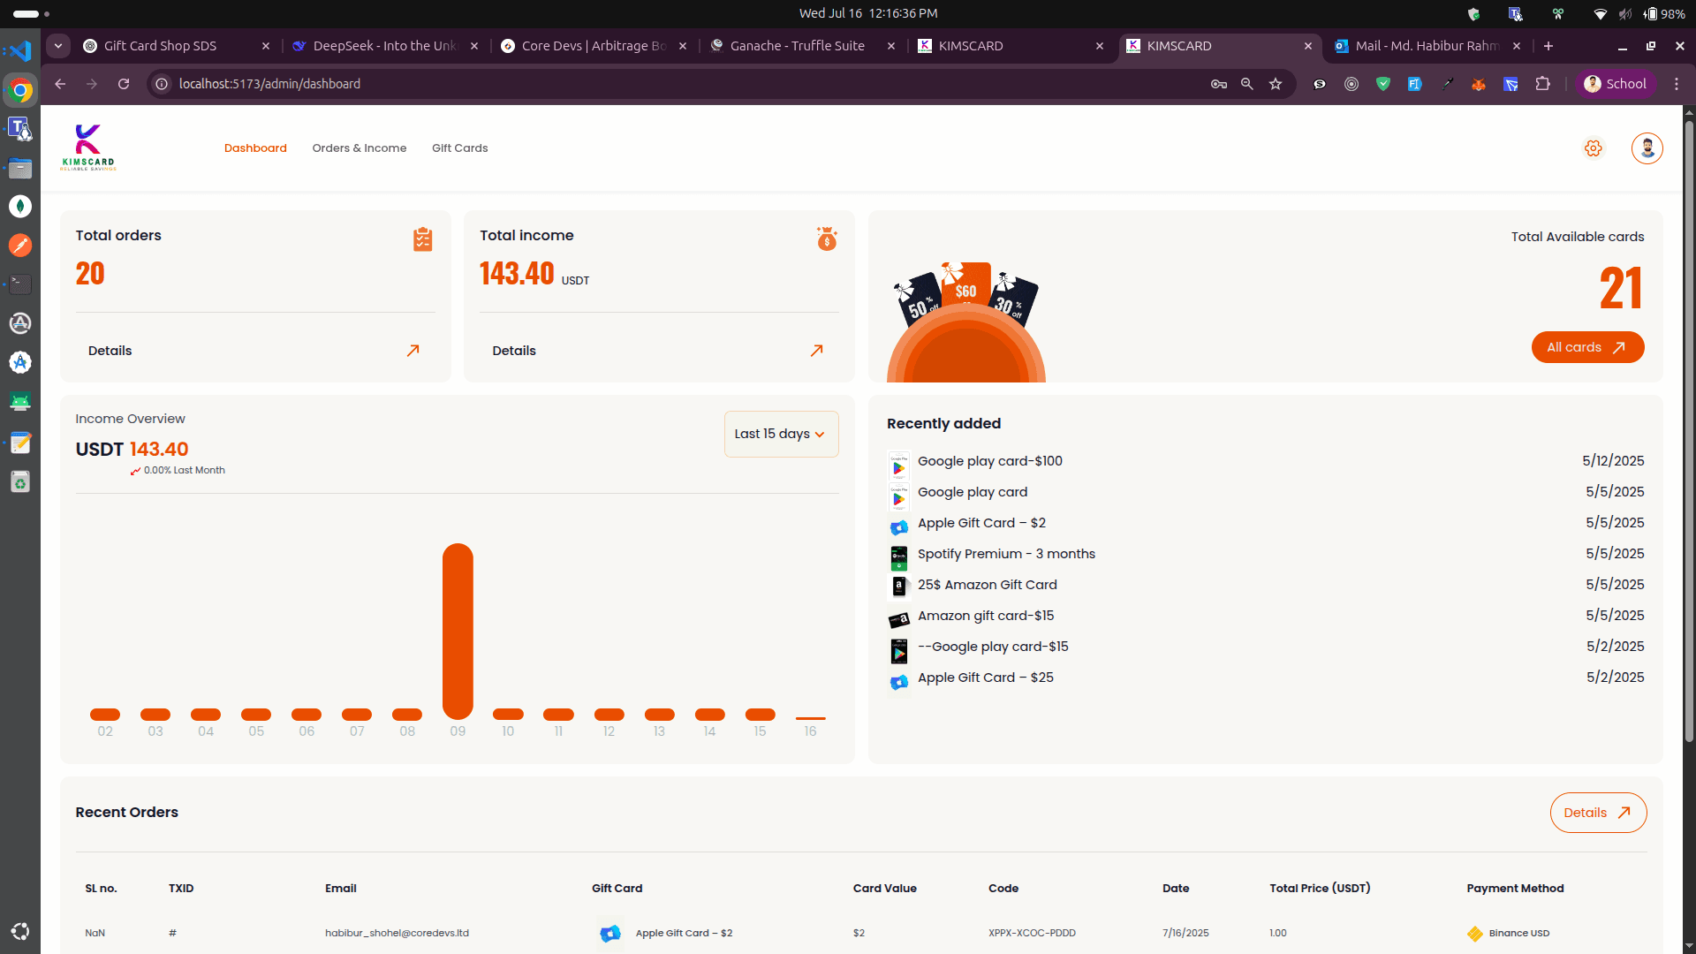Expand the Last 15 days dropdown
1696x954 pixels.
[781, 434]
